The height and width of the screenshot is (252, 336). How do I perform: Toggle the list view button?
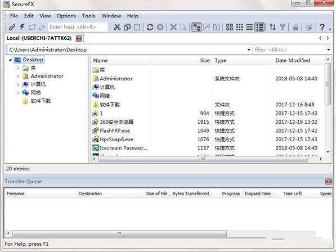click(249, 27)
